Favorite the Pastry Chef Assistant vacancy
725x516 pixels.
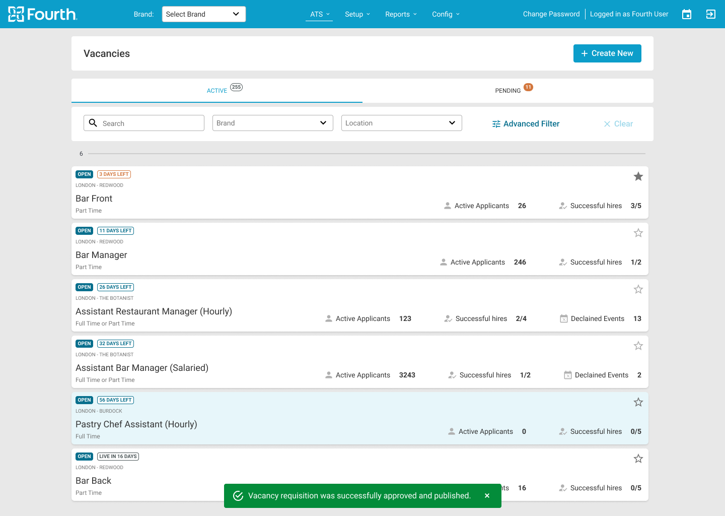638,402
